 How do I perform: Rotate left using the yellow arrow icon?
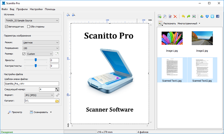183,16
